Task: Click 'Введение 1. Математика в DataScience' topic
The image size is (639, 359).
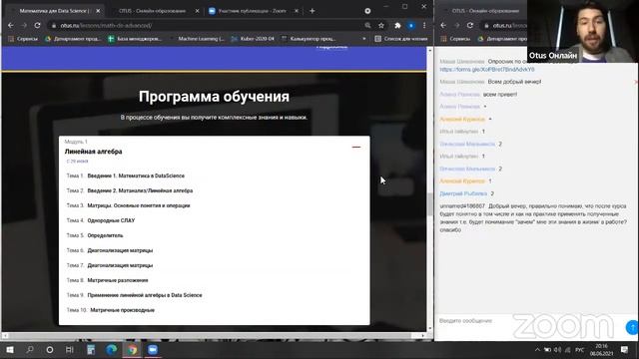Action: pos(136,176)
